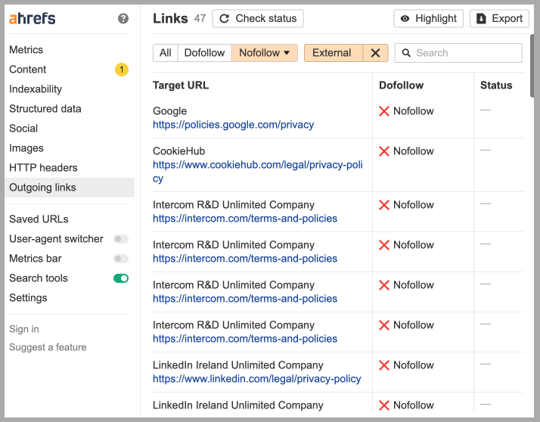Open the Nofollow filter dropdown

click(264, 53)
